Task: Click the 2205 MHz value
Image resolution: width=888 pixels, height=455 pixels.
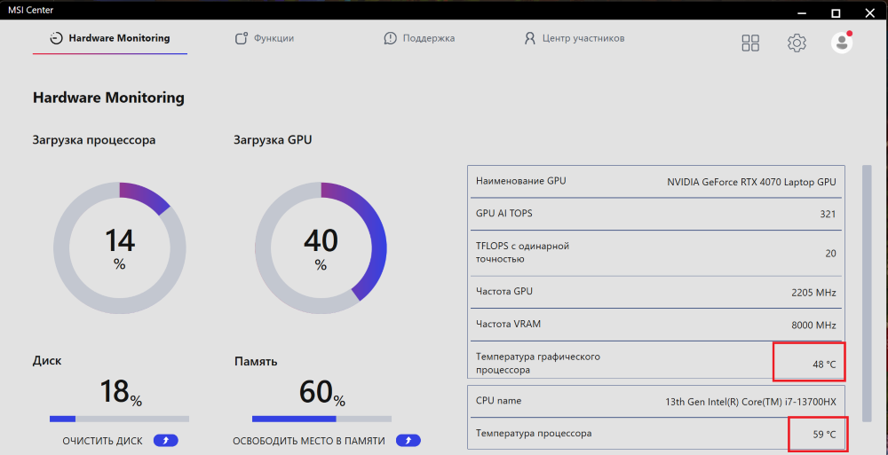Action: coord(813,294)
